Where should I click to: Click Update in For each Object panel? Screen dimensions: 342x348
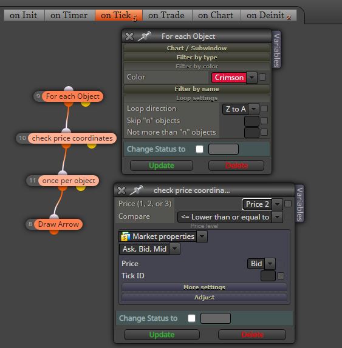tap(162, 166)
